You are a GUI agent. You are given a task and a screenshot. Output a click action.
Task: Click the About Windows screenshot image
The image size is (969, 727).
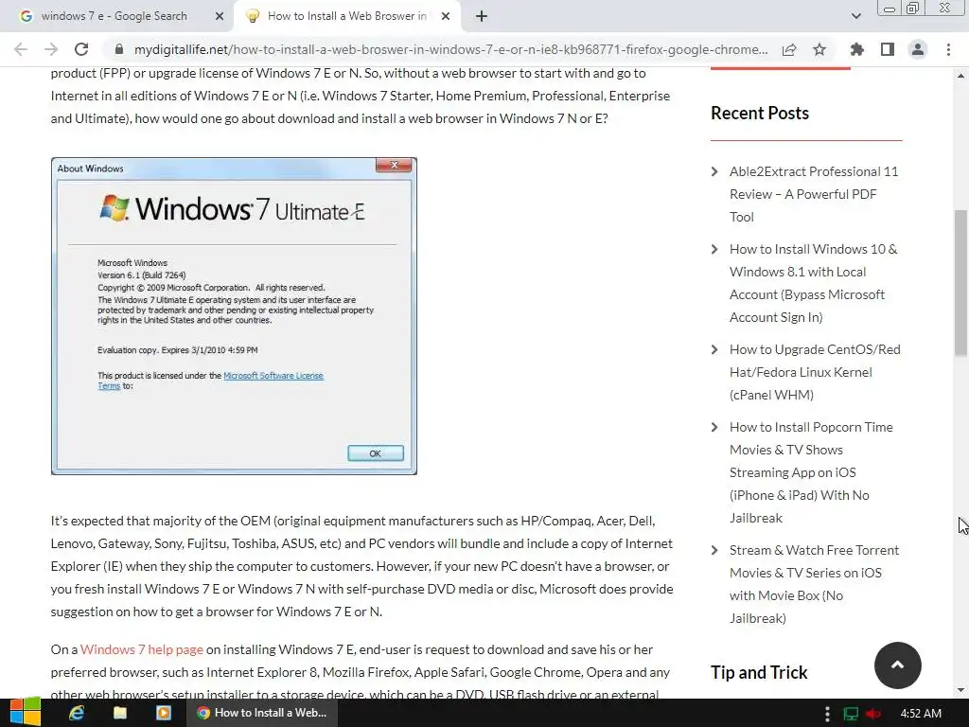pos(235,316)
